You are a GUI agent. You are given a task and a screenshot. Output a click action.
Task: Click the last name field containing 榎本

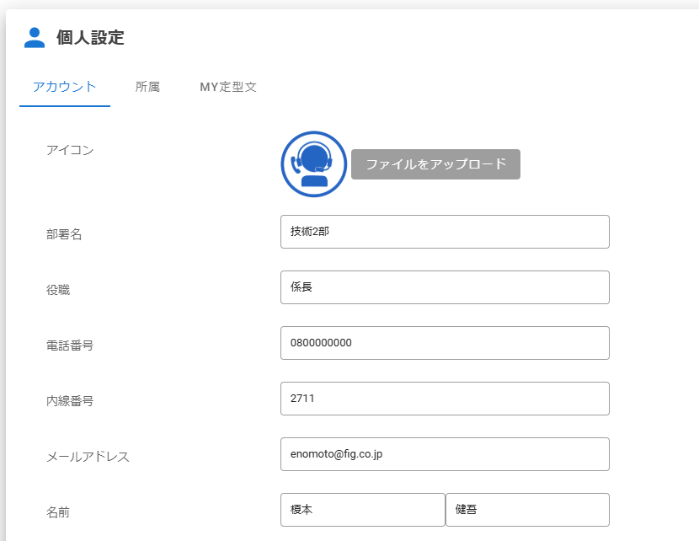click(362, 510)
